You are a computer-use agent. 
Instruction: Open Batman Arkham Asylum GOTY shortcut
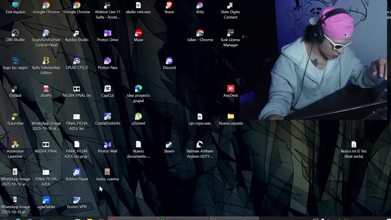coord(200,150)
